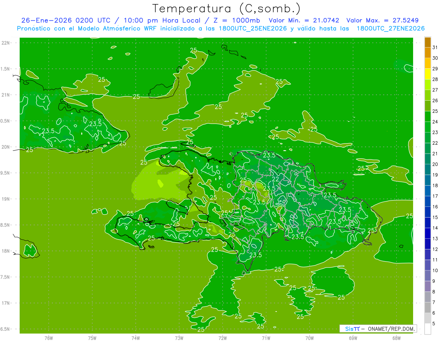Select the legend swatch between 21 and 22

pos(428,148)
